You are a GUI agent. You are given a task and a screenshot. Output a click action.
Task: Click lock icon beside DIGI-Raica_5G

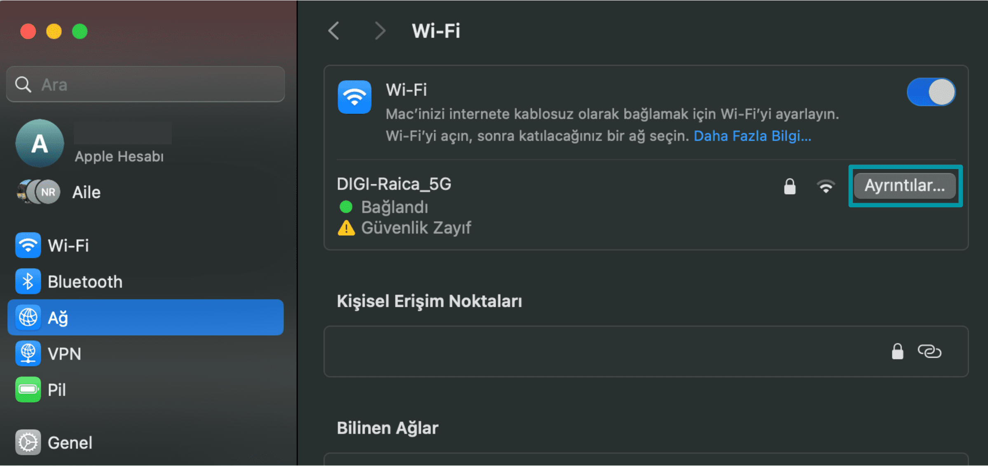click(x=789, y=186)
